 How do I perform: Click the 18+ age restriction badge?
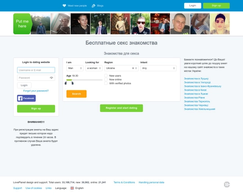tap(227, 185)
